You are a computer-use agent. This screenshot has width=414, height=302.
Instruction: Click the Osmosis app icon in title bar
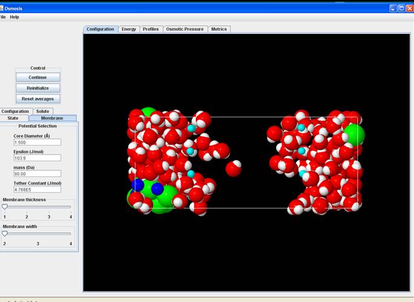pyautogui.click(x=1, y=7)
